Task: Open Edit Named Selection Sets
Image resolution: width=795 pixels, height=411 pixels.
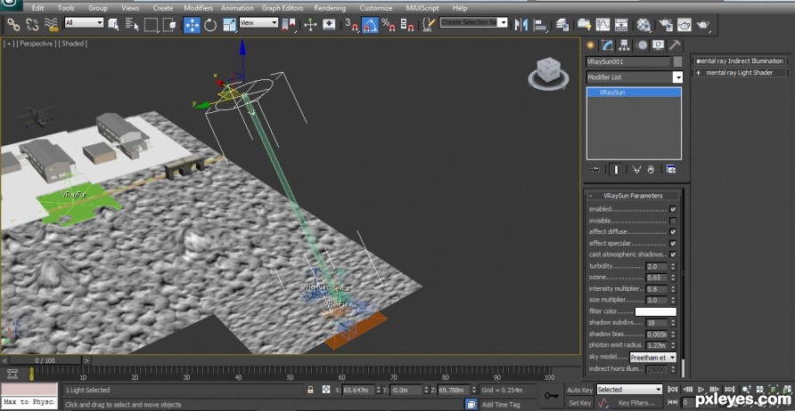Action: click(x=429, y=24)
